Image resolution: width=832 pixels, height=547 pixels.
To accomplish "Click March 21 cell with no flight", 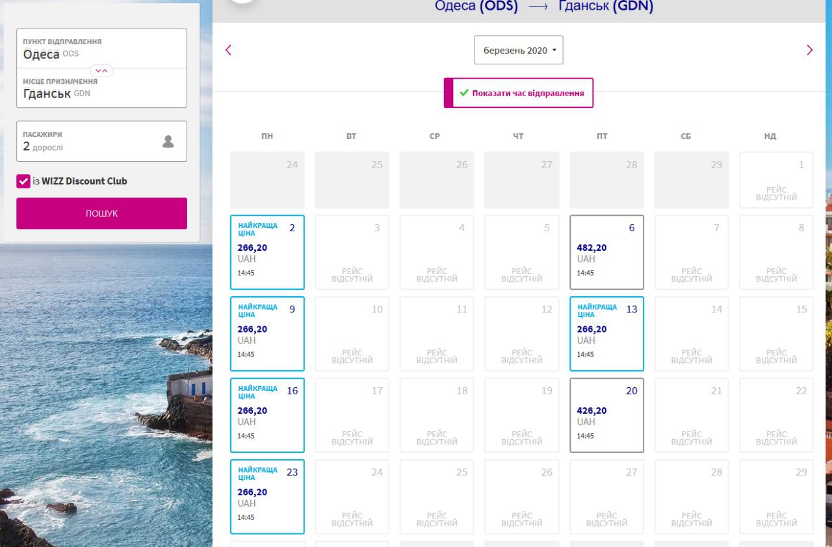I will coord(692,415).
